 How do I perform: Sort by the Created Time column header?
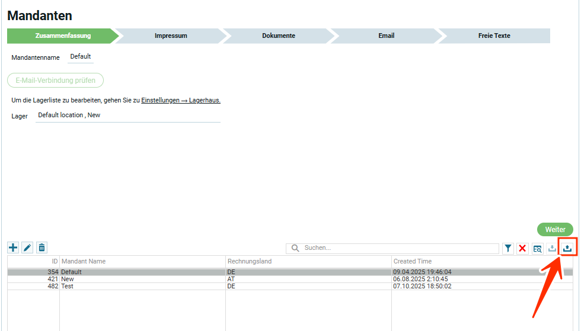[412, 261]
